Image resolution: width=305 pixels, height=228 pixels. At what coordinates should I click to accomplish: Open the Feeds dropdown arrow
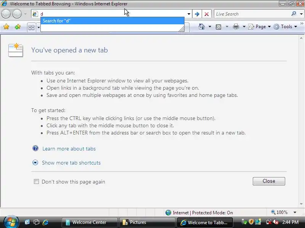[x=227, y=27]
